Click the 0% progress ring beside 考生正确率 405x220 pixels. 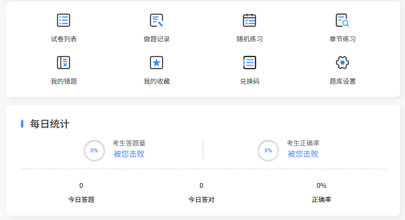pos(268,150)
